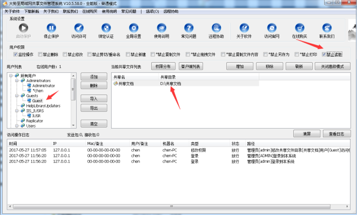Screen dimensions: 357x215
Task: Collapse the Administrators tree node
Action: [x=17, y=80]
